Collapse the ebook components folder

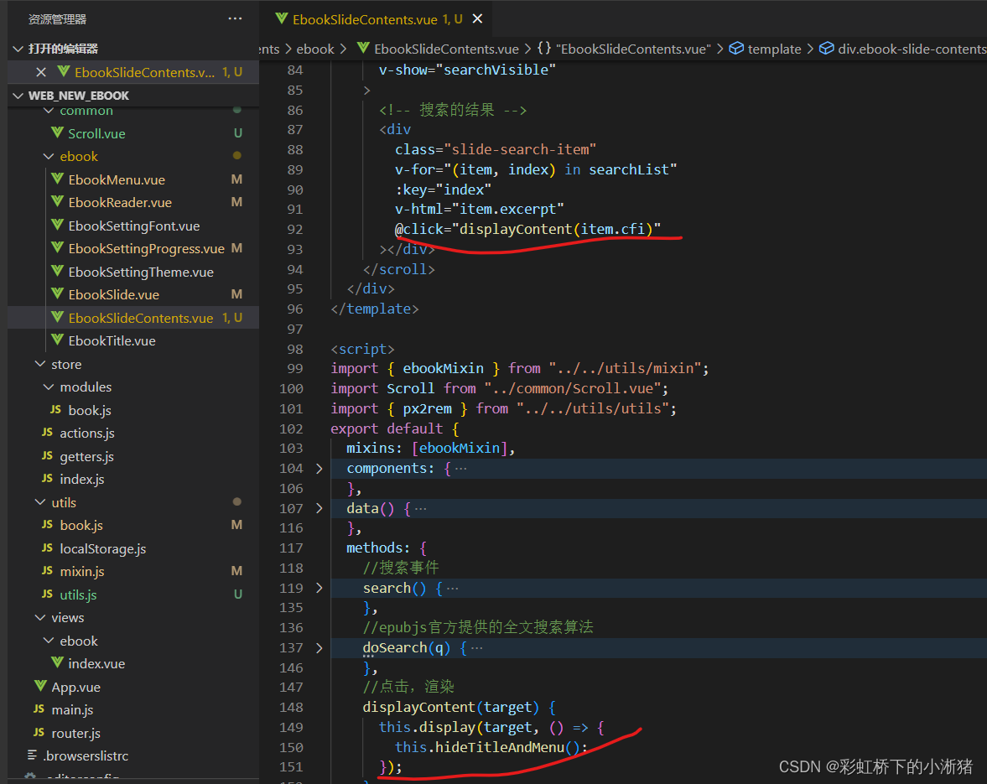(49, 156)
